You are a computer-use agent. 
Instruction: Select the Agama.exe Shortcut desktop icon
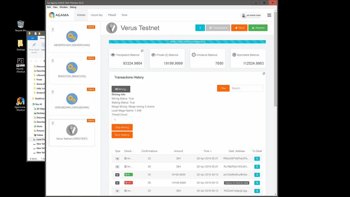21,104
